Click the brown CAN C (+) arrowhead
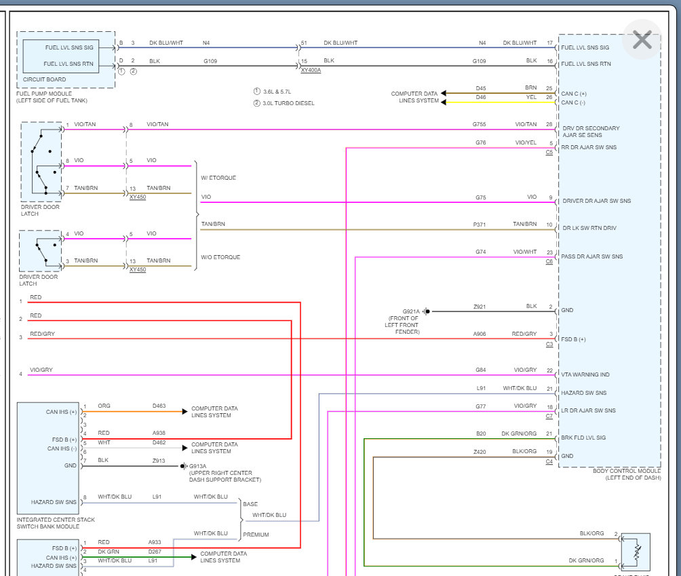The width and height of the screenshot is (681, 576). pos(444,93)
